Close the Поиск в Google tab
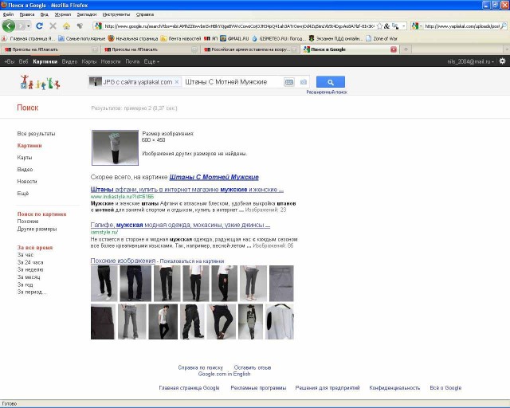This screenshot has width=510, height=408. pyautogui.click(x=394, y=49)
